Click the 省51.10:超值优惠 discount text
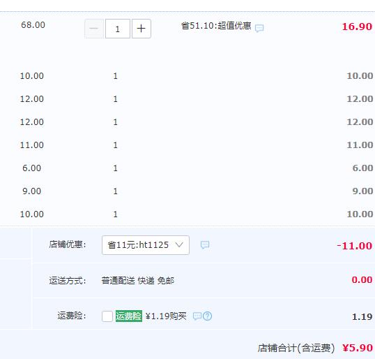The image size is (375, 359). [x=216, y=26]
